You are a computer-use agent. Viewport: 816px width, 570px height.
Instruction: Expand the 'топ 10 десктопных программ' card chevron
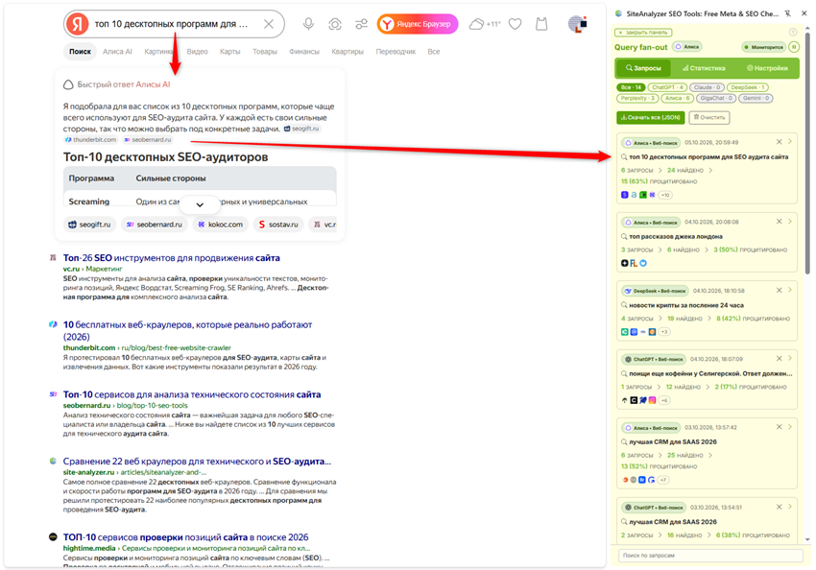(x=790, y=142)
